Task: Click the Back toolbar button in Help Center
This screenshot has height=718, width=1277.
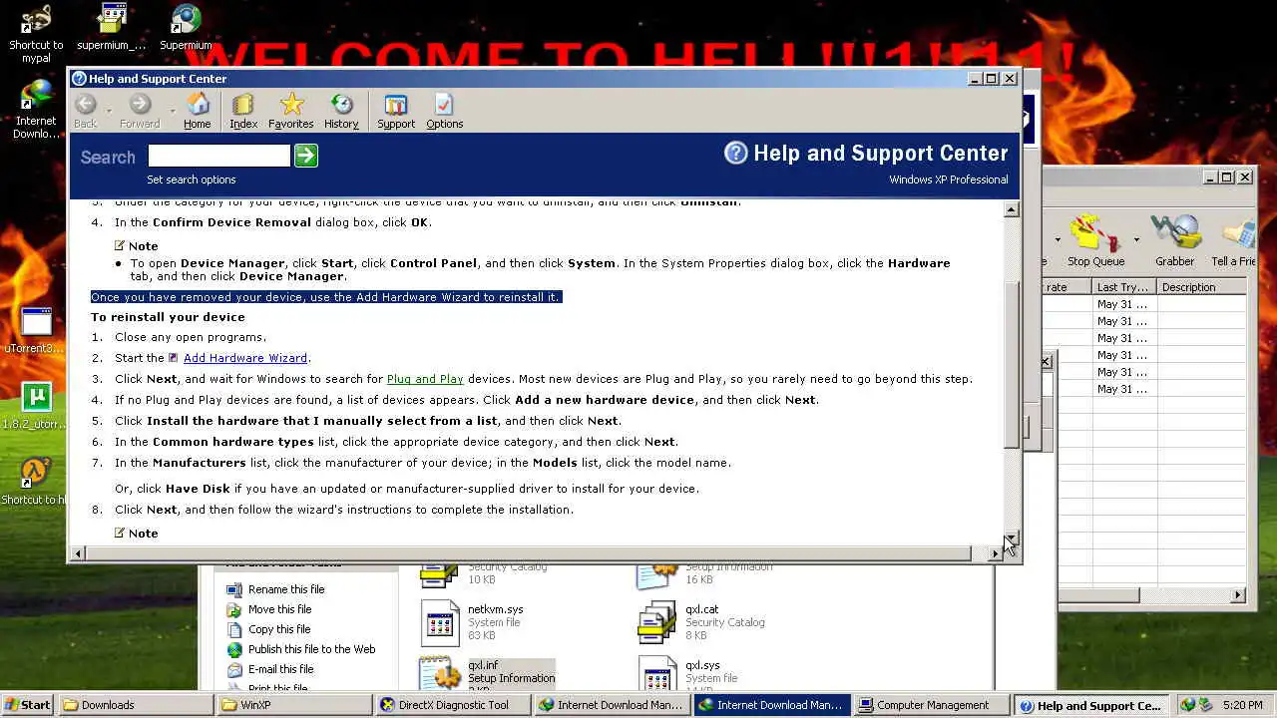Action: 86,111
